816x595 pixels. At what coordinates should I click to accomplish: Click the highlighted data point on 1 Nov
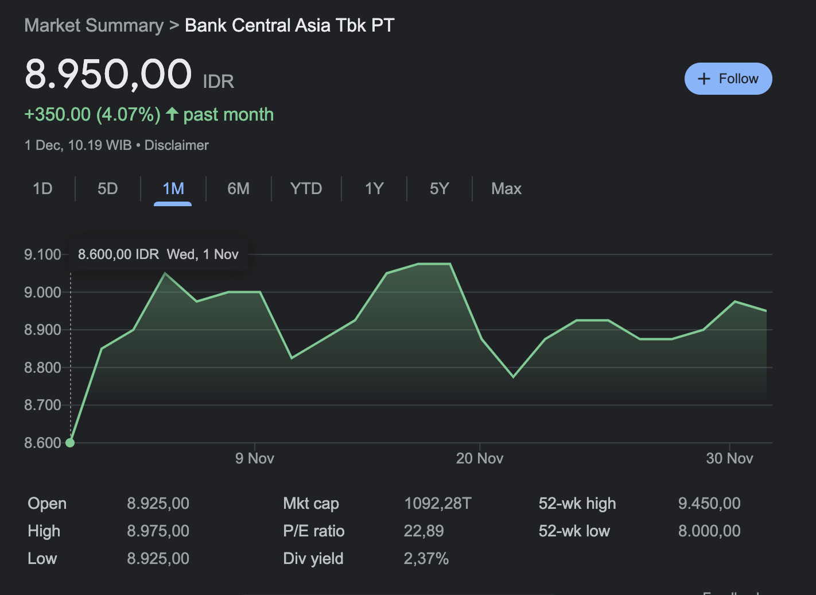[70, 442]
